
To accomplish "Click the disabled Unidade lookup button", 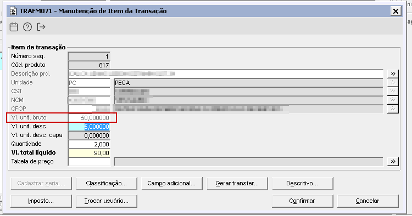I will pos(393,83).
